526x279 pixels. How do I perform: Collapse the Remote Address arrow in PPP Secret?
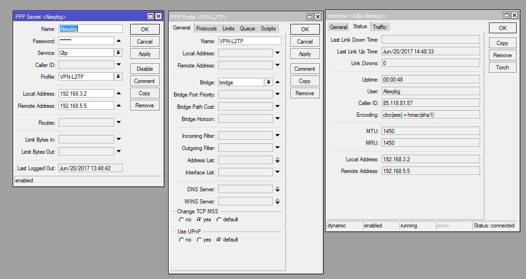[119, 106]
